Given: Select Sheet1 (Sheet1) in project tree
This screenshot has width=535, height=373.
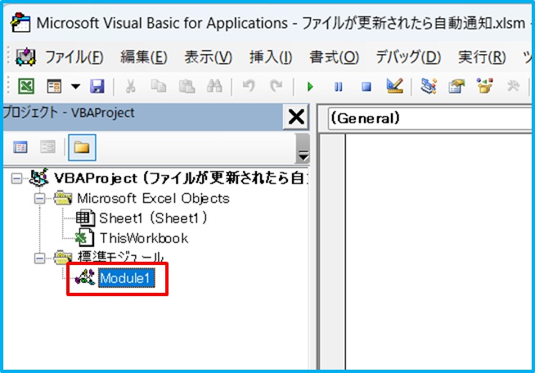Looking at the screenshot, I should point(153,218).
